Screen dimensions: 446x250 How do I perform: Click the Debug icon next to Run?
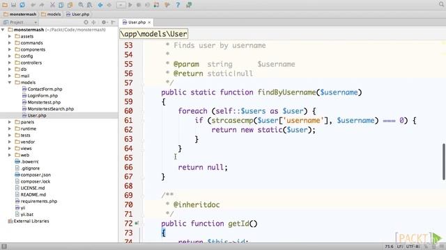(x=139, y=5)
